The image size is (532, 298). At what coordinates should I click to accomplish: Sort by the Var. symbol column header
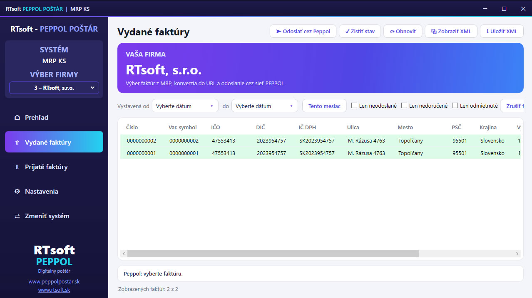click(183, 127)
